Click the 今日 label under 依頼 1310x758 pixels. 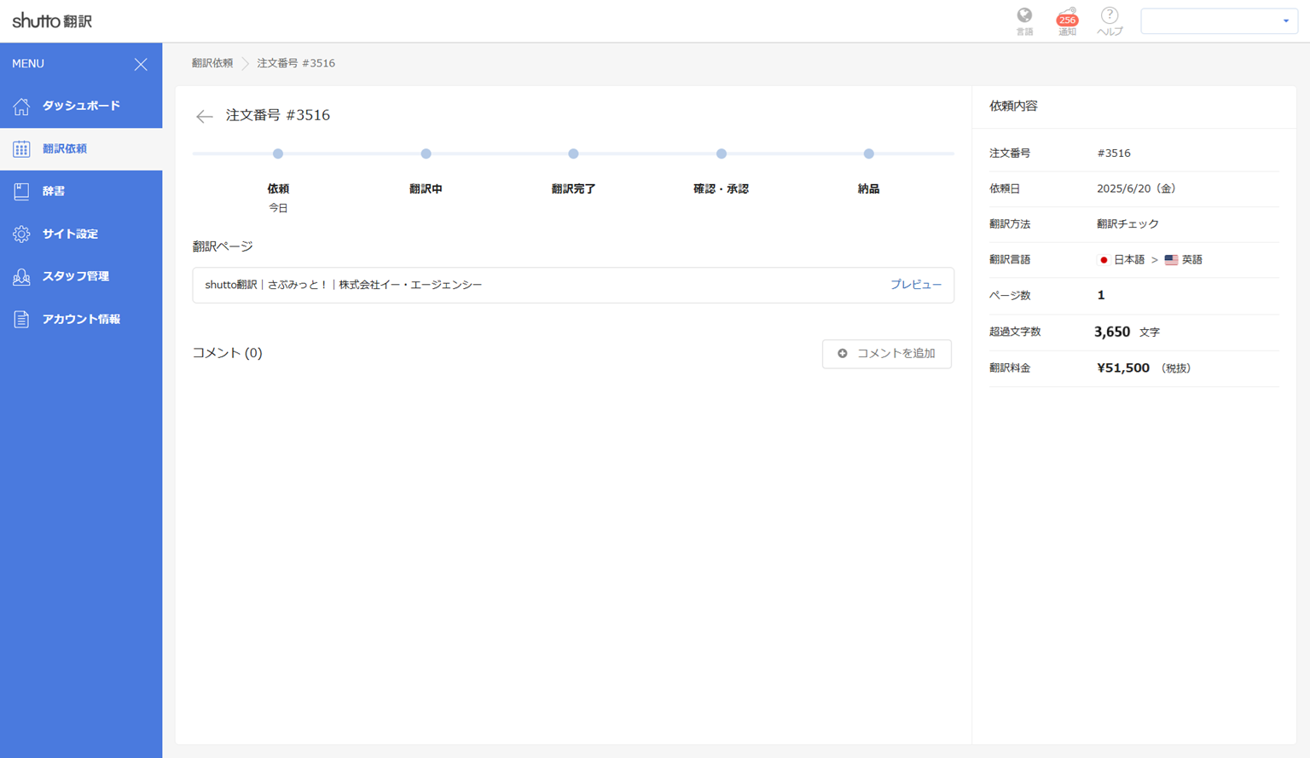coord(278,208)
